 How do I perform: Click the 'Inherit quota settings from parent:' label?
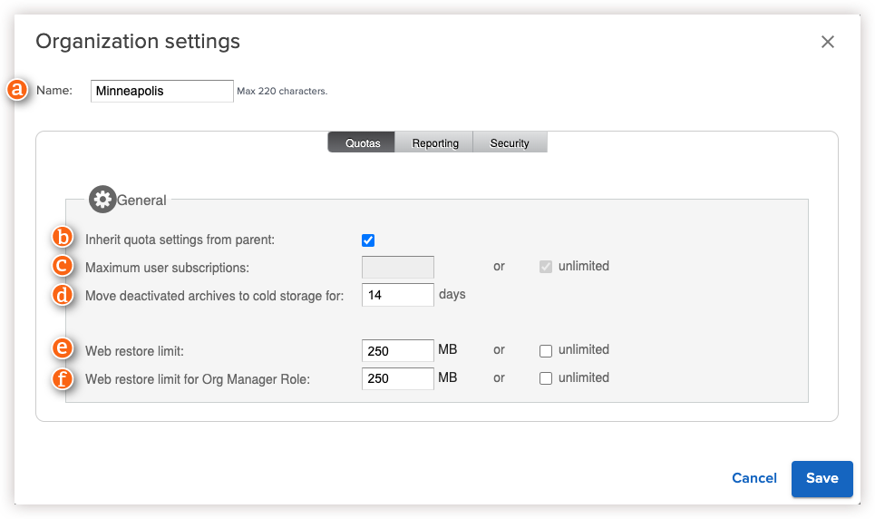point(180,240)
